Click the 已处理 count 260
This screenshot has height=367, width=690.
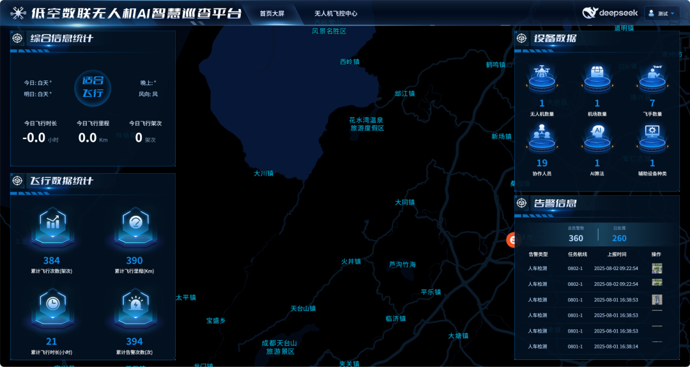[x=619, y=238]
